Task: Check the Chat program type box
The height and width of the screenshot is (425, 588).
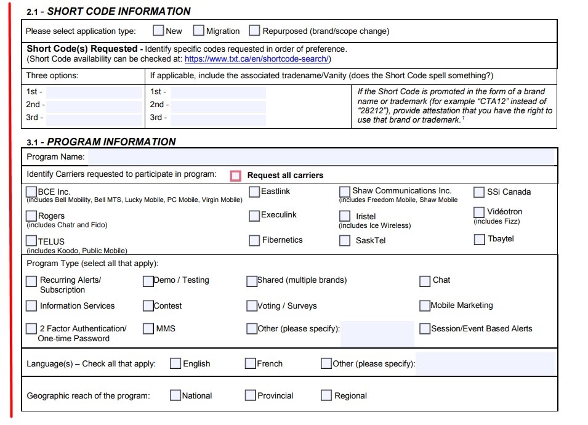Action: tap(424, 281)
